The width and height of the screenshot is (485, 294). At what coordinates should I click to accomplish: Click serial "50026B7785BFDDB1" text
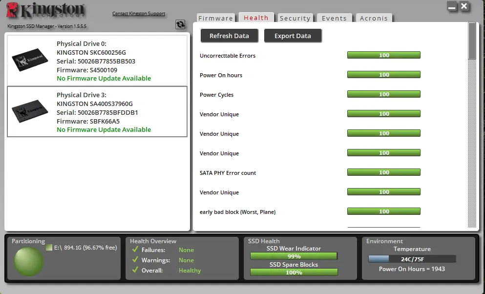tap(107, 112)
